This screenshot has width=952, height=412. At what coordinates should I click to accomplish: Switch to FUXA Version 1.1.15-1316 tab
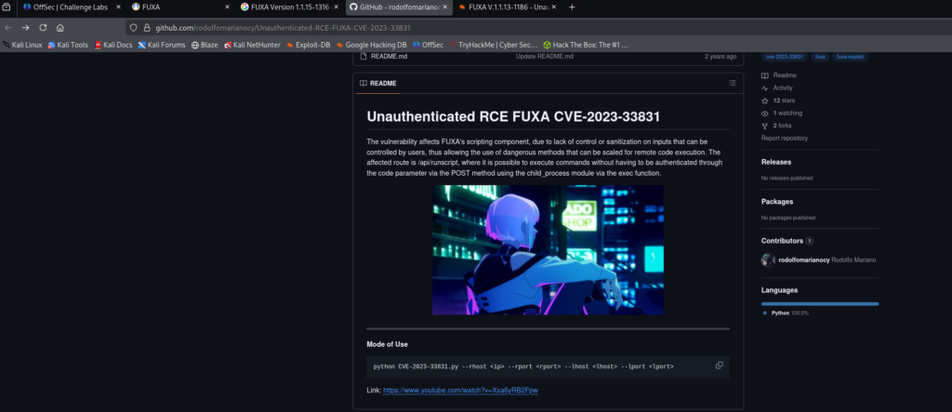click(286, 7)
